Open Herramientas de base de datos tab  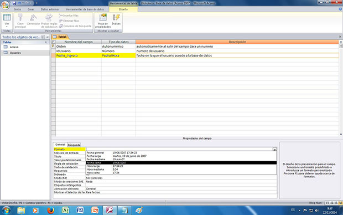coord(85,9)
